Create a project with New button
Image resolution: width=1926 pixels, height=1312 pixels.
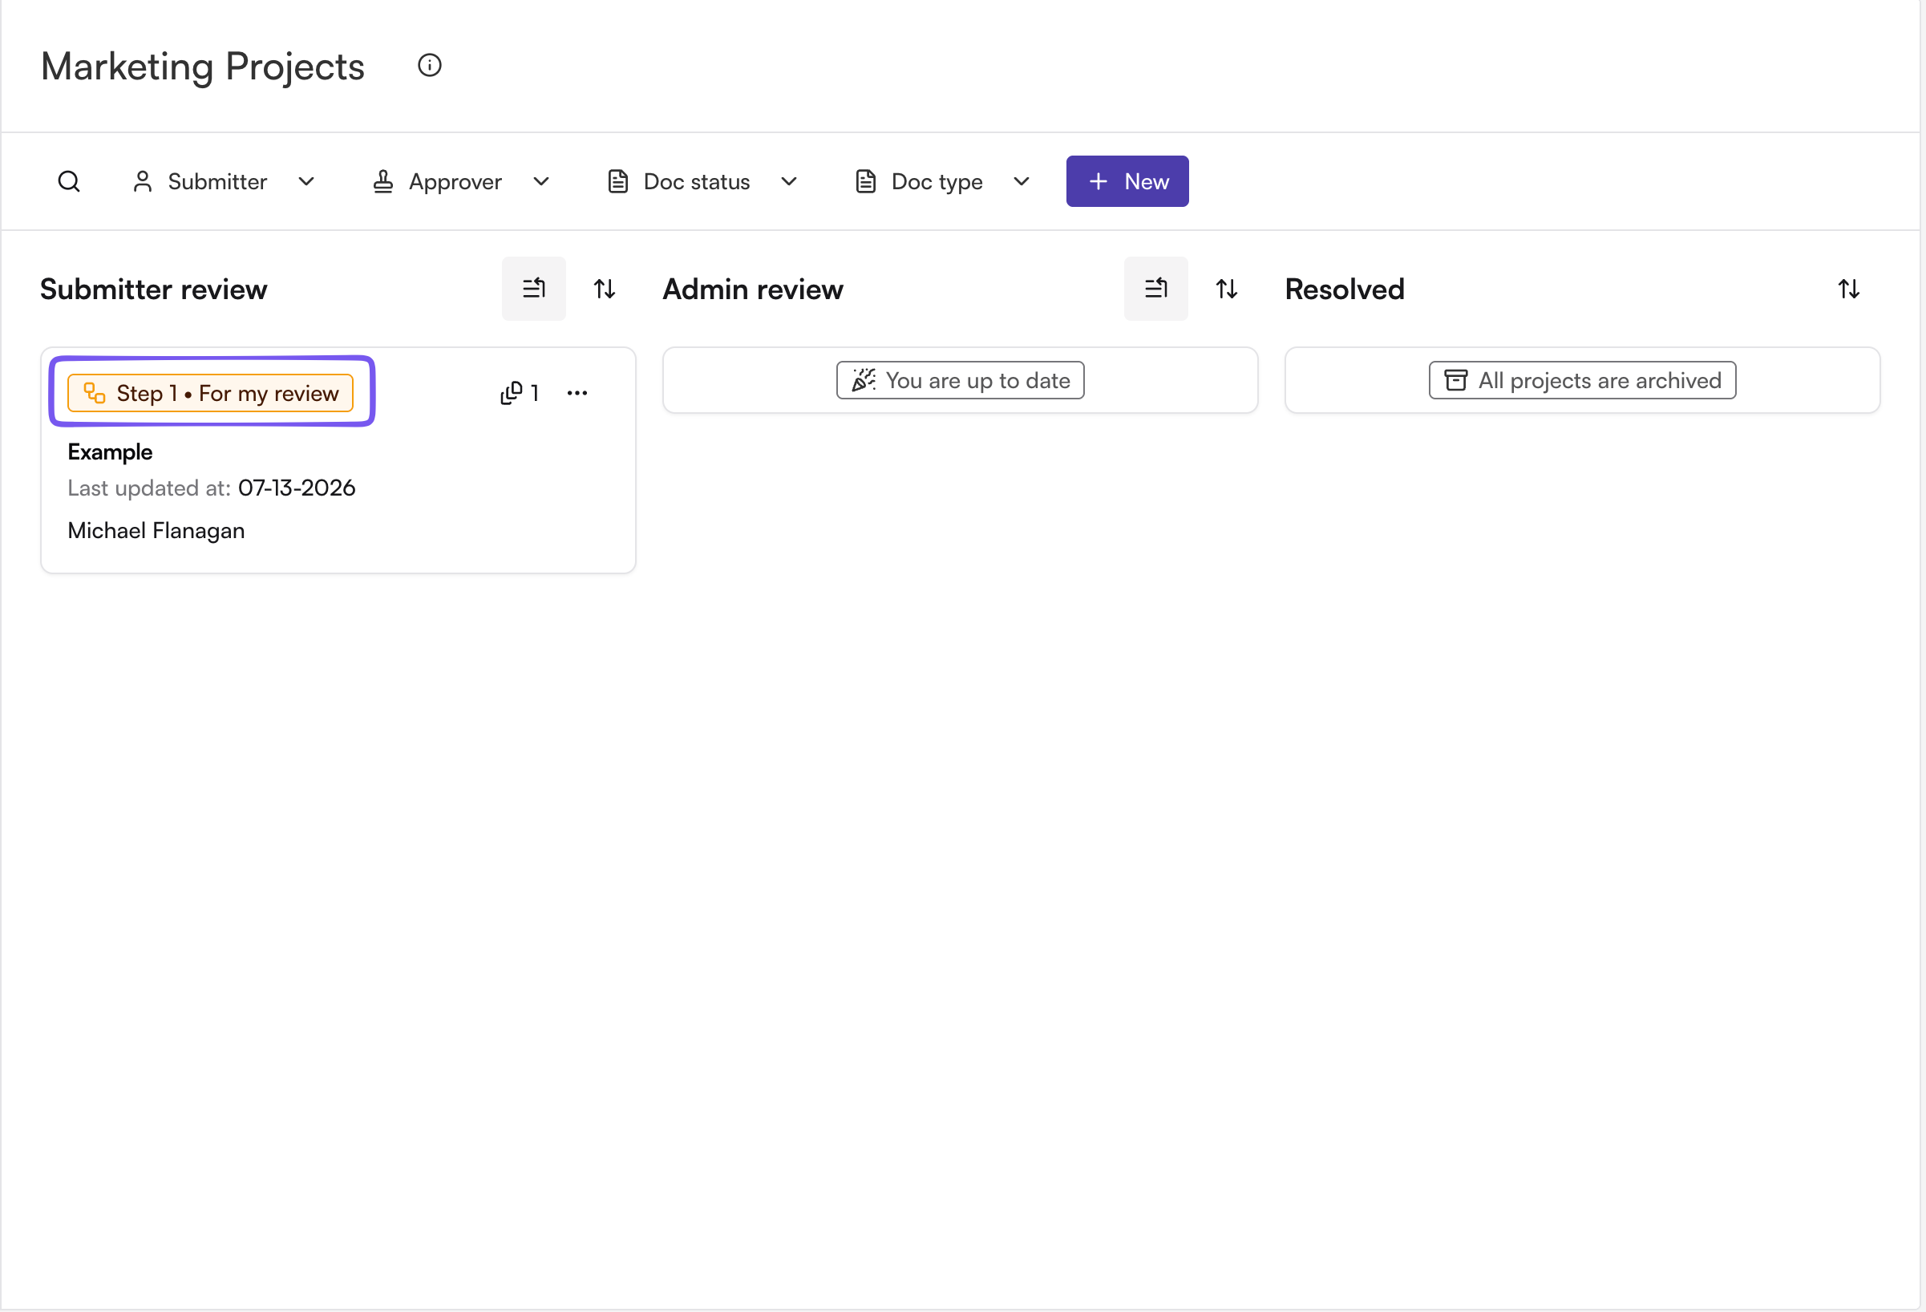[x=1127, y=181]
